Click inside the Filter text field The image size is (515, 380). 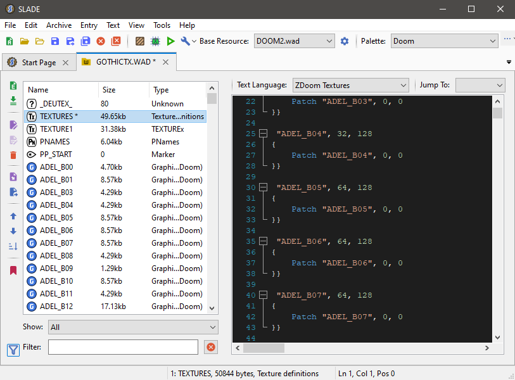point(123,347)
